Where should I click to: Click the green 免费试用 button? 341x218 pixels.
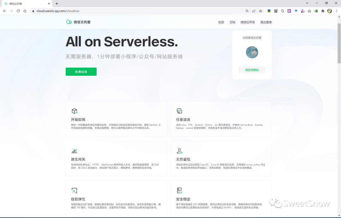[81, 72]
